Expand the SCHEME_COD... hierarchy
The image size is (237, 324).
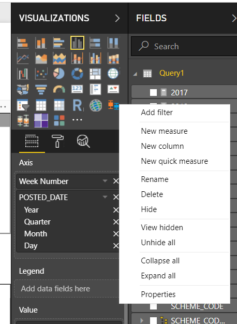click(x=141, y=320)
